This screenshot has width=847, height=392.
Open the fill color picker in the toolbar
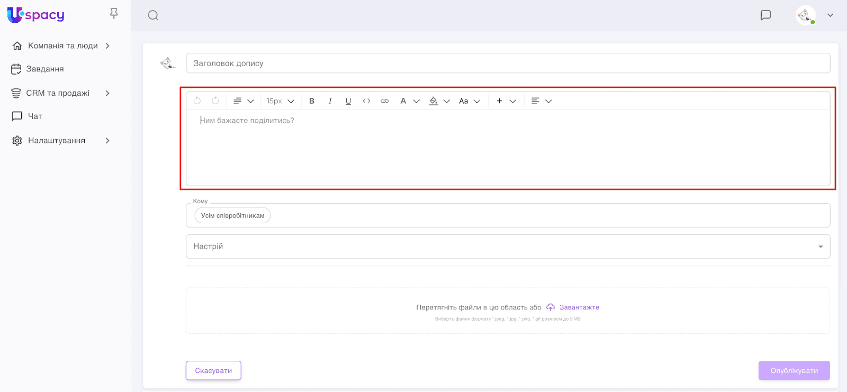(x=434, y=101)
